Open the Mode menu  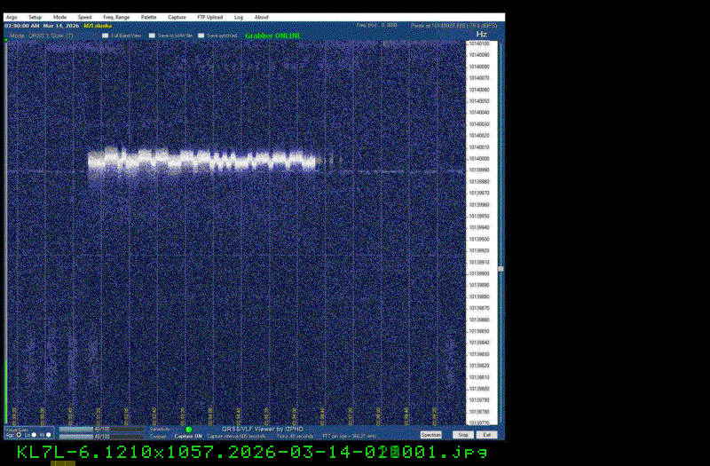coord(59,17)
